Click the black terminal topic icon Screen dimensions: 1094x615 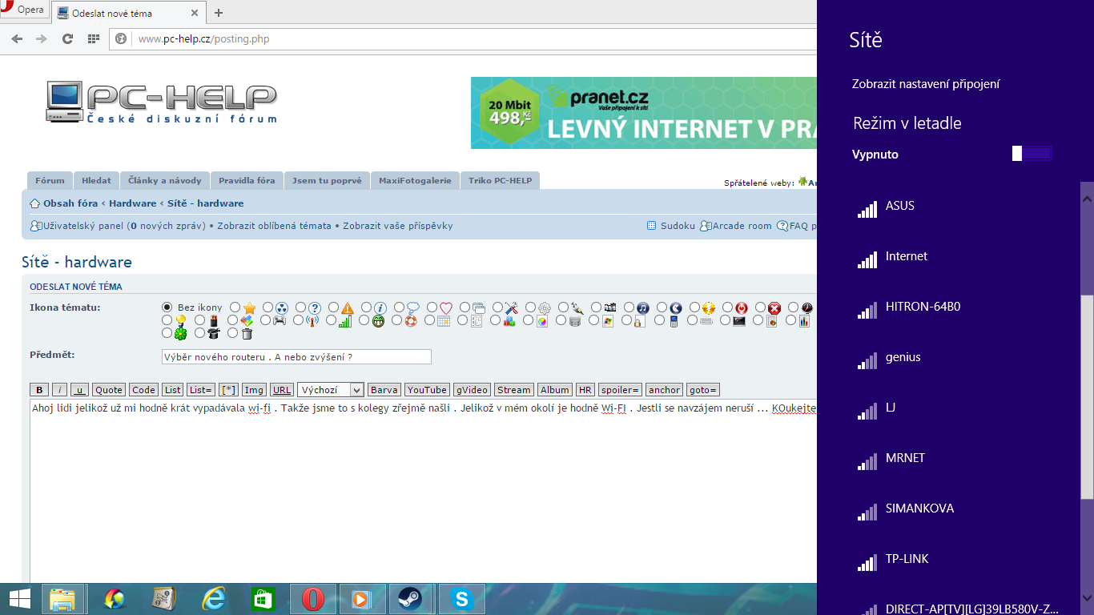[739, 321]
